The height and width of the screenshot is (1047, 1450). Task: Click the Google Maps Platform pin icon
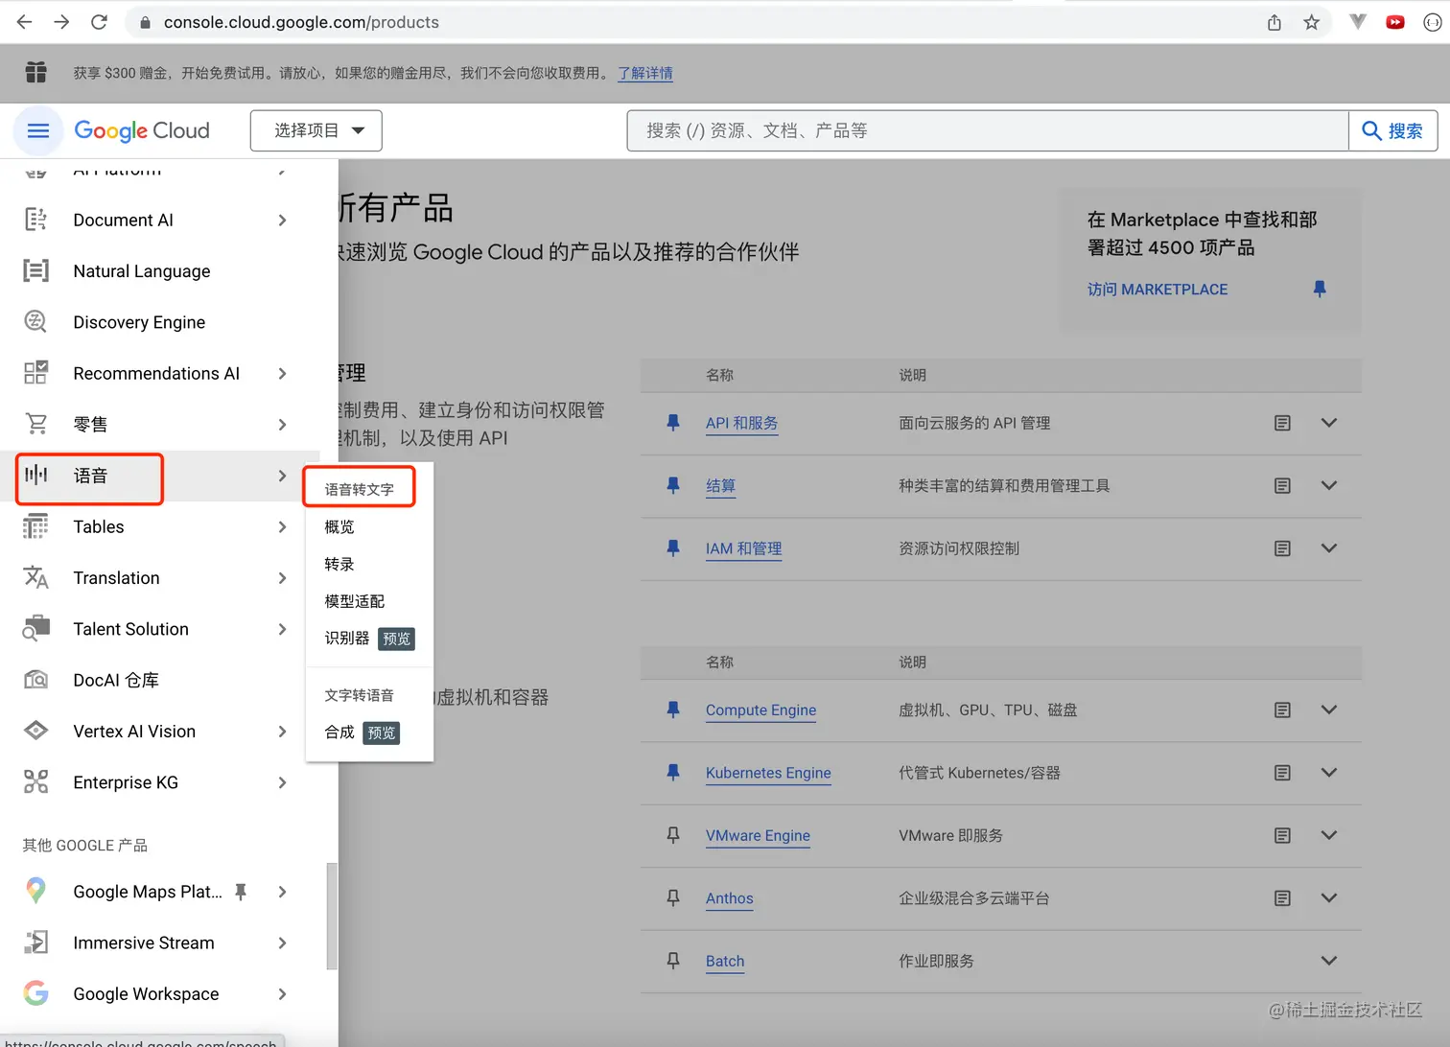35,891
